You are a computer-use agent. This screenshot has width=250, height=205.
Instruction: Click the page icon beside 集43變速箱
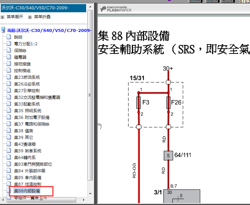tap(9, 144)
